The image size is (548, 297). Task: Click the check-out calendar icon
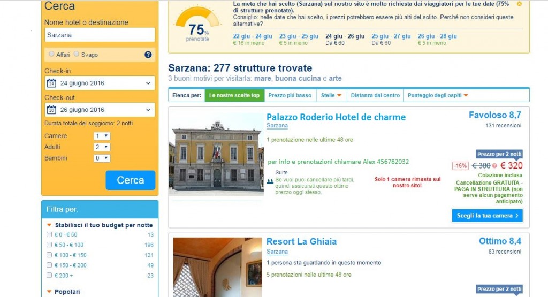coord(51,110)
